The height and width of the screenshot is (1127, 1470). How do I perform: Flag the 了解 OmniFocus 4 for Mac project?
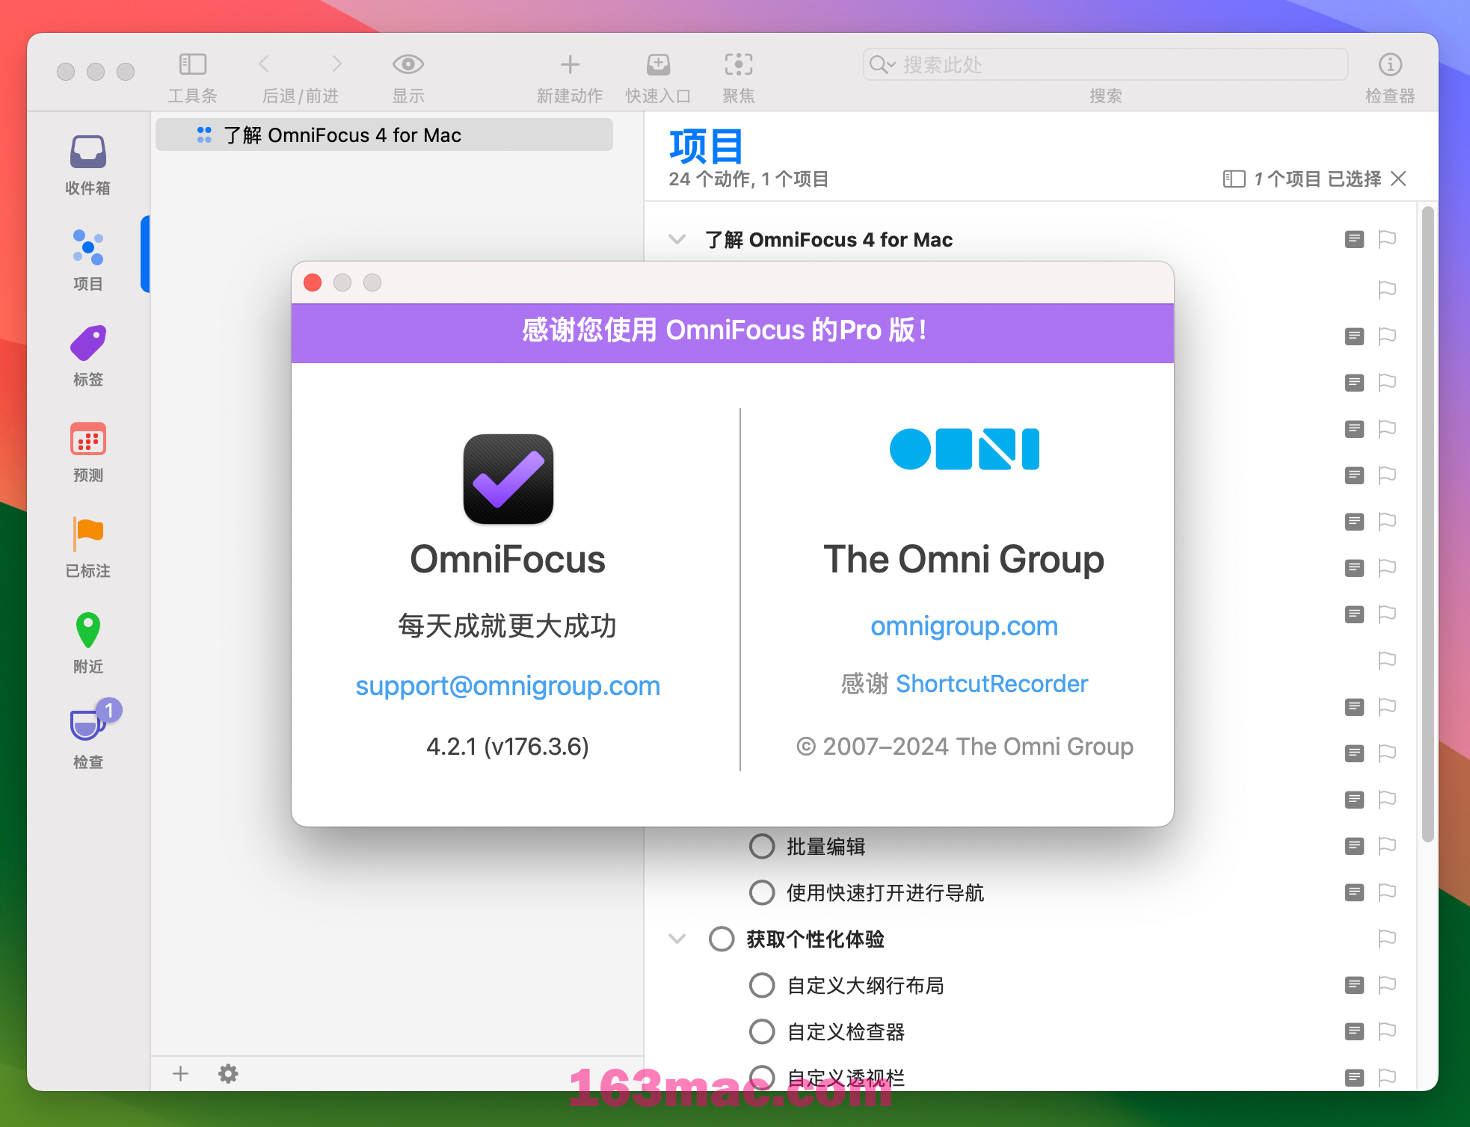1387,239
